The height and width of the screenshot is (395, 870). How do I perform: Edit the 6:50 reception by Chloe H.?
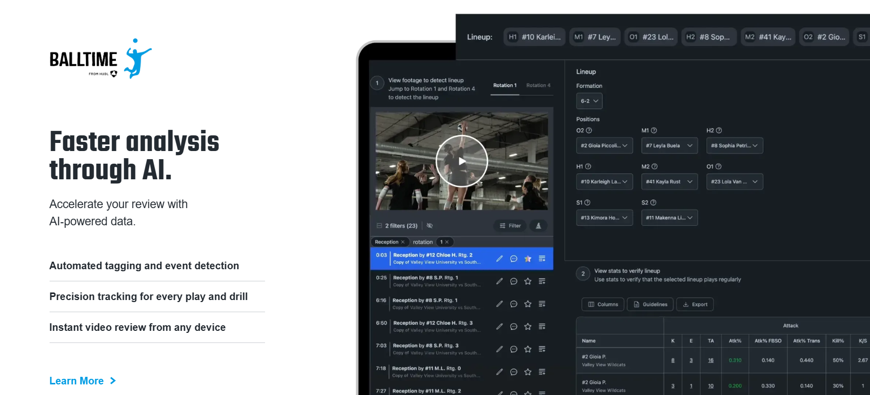(499, 327)
